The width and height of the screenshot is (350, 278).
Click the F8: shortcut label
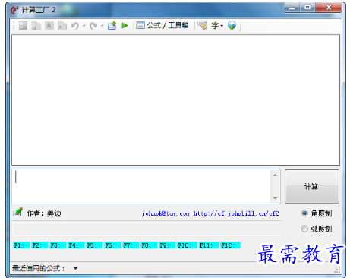click(x=149, y=245)
